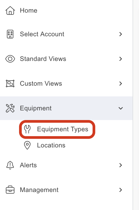Expand the Standard Views arrow
The height and width of the screenshot is (210, 139).
tap(120, 59)
